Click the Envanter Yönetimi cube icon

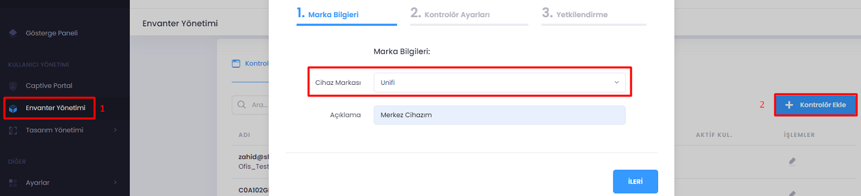click(13, 108)
